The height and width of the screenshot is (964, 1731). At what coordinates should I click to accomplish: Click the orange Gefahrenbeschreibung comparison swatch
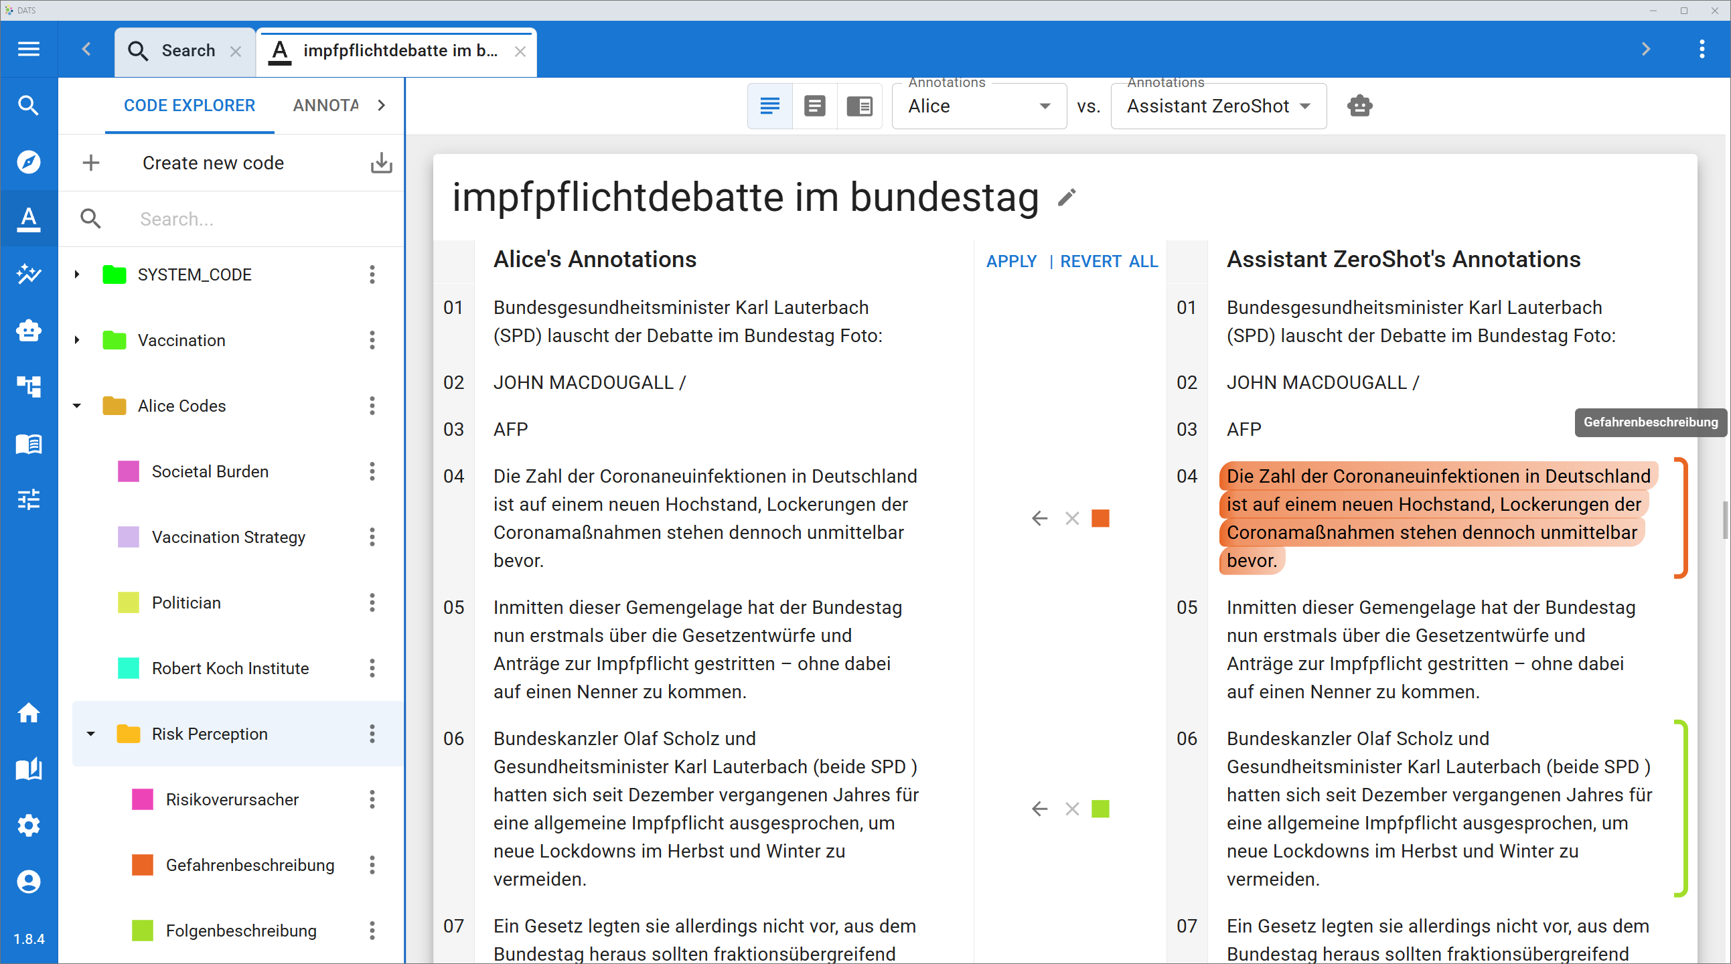coord(1101,518)
